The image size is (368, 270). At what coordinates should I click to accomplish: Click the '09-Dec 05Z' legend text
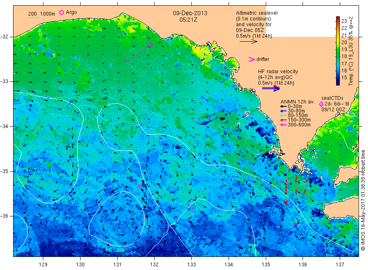pyautogui.click(x=250, y=30)
